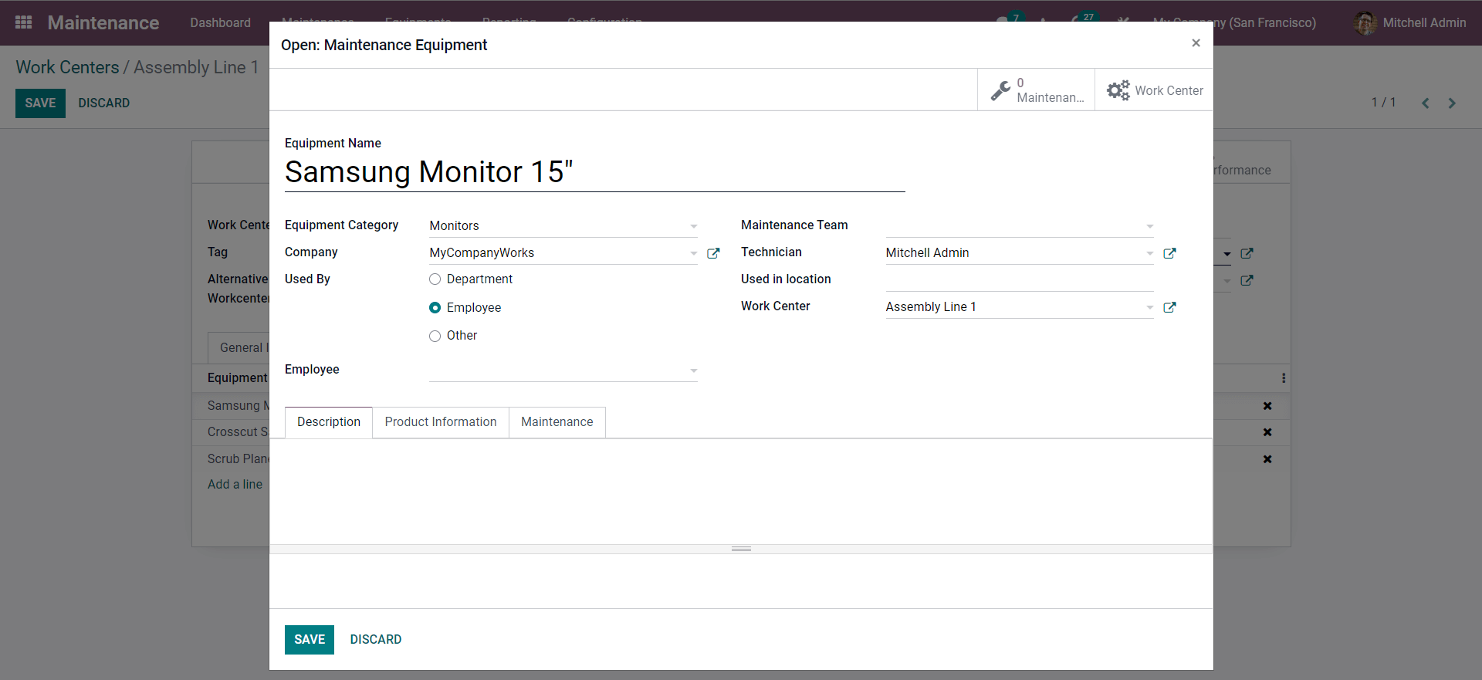1482x680 pixels.
Task: Click the description text area
Action: click(741, 492)
